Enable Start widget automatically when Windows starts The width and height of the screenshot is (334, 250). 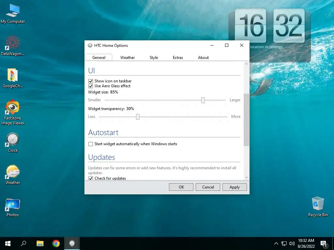(x=91, y=144)
